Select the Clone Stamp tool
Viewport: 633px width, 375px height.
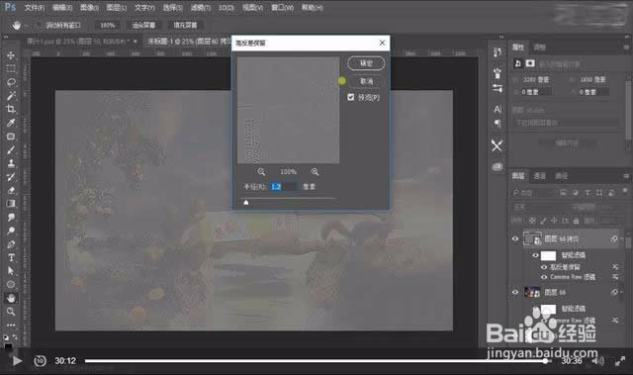[x=11, y=163]
